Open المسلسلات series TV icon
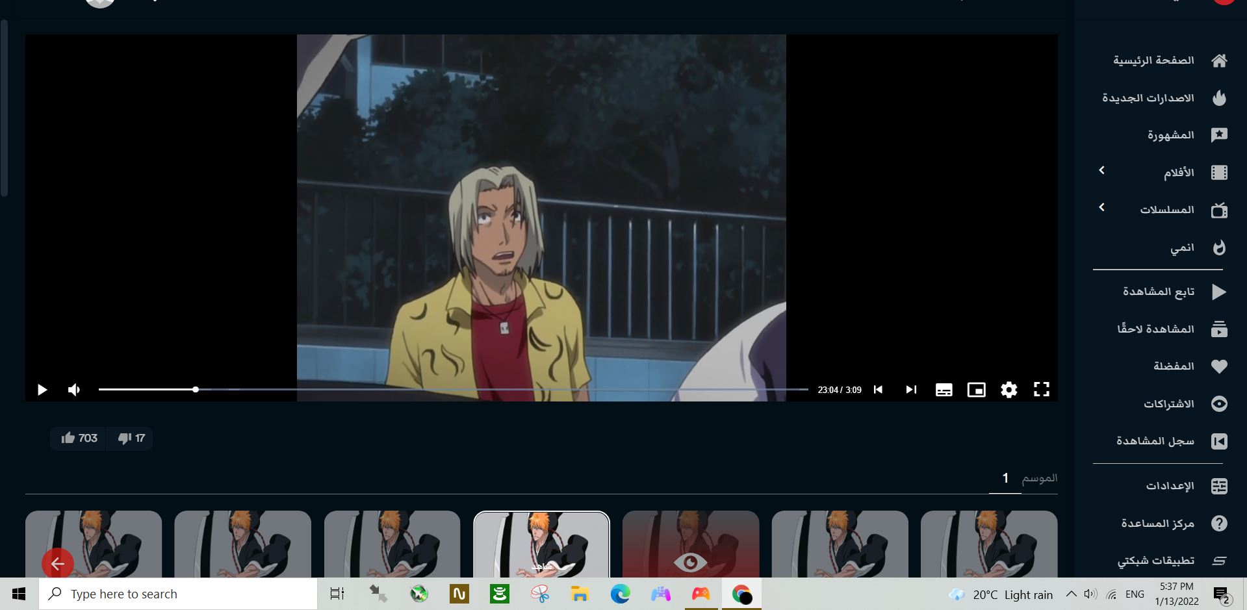Image resolution: width=1247 pixels, height=610 pixels. pos(1219,210)
